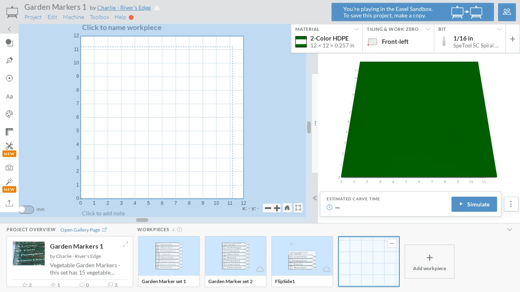Image resolution: width=520 pixels, height=292 pixels.
Task: Choose the drill point target tool
Action: [9, 78]
